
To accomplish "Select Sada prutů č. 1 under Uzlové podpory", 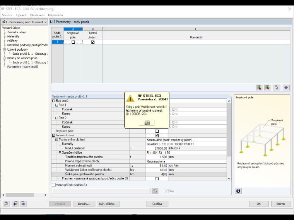I will [30, 54].
